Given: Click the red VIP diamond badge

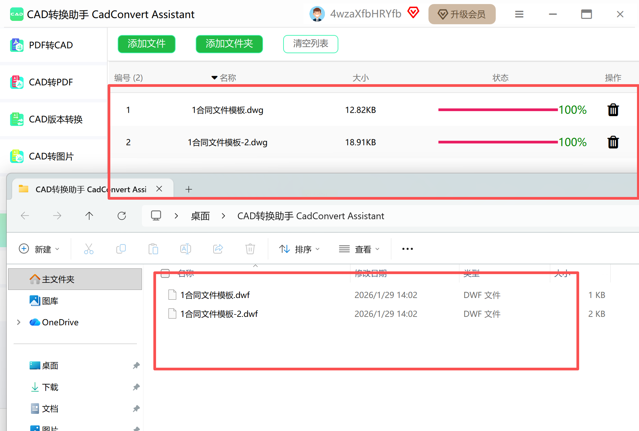Looking at the screenshot, I should (413, 13).
